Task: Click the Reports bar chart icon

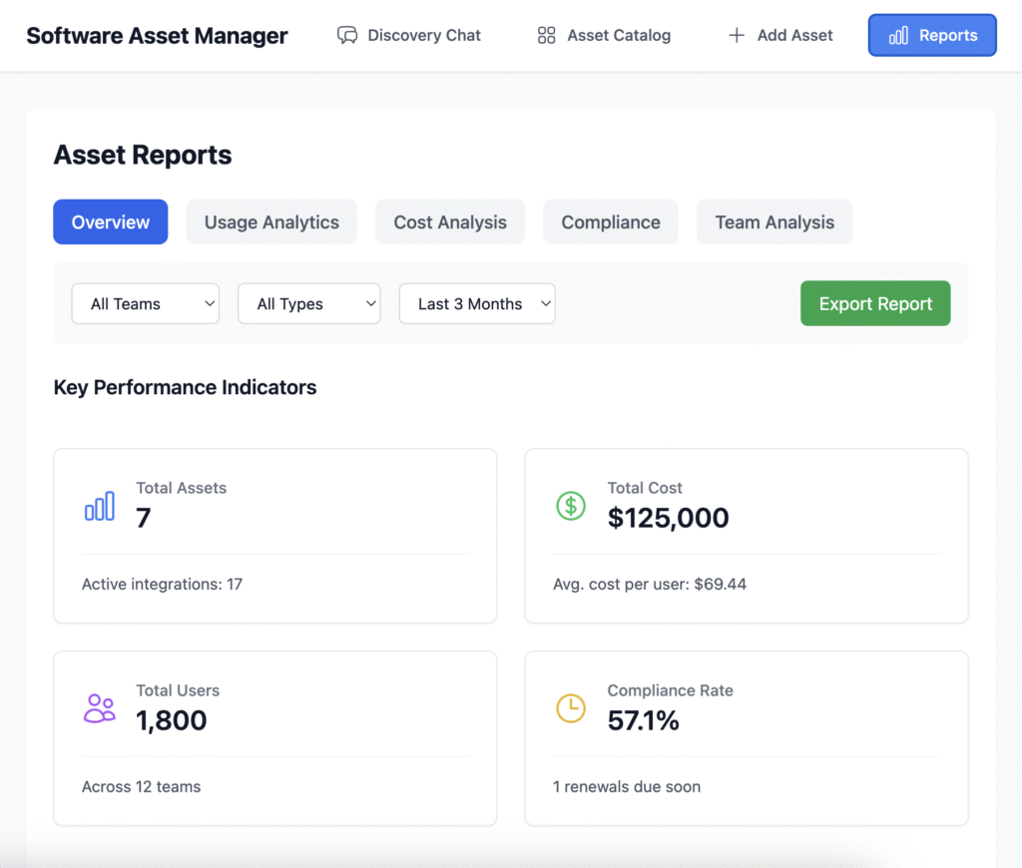Action: [899, 35]
